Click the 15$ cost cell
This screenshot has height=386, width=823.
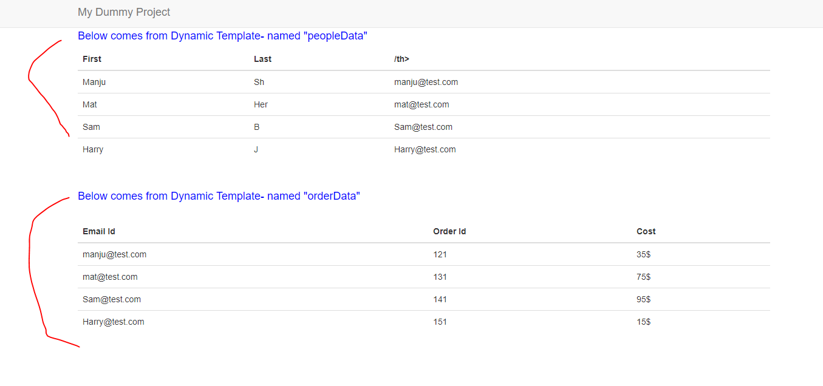tap(643, 322)
